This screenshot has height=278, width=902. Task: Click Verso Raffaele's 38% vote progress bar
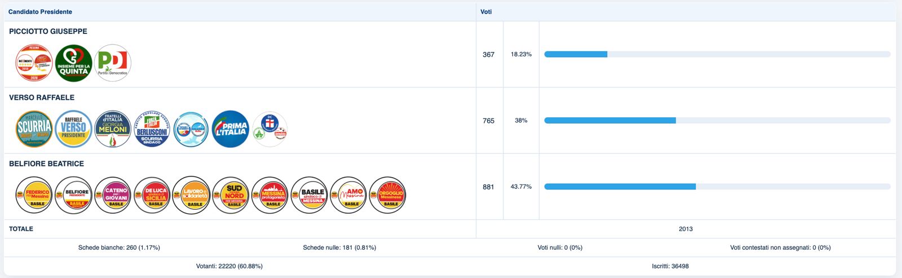click(717, 120)
